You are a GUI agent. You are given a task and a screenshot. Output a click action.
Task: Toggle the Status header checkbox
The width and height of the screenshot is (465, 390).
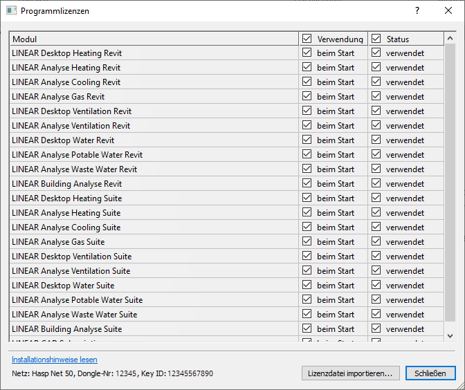coord(376,39)
